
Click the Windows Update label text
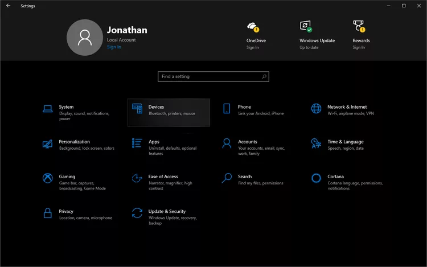coord(317,40)
